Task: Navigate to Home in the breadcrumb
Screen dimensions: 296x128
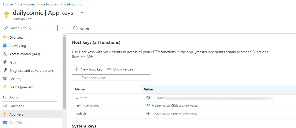Action: (8, 4)
